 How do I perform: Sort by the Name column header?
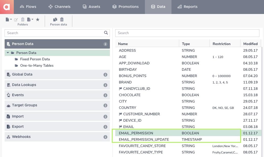pos(147,44)
